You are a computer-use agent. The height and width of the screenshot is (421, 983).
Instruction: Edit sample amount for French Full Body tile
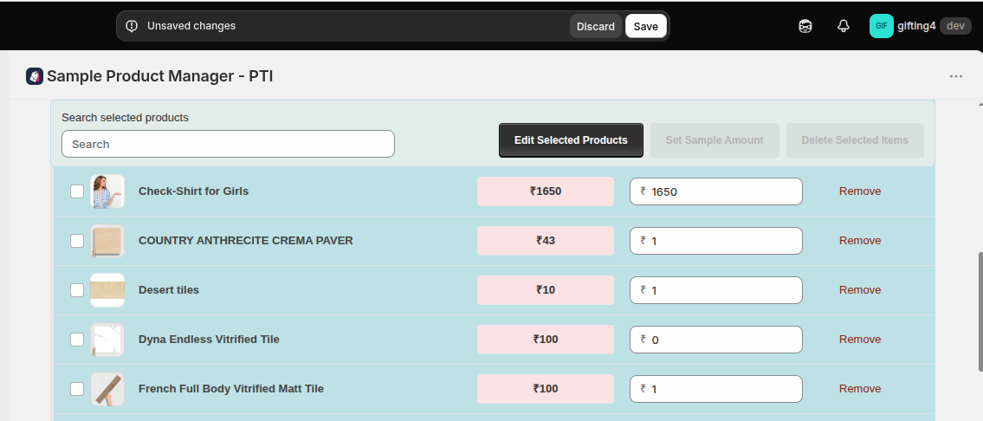(716, 389)
